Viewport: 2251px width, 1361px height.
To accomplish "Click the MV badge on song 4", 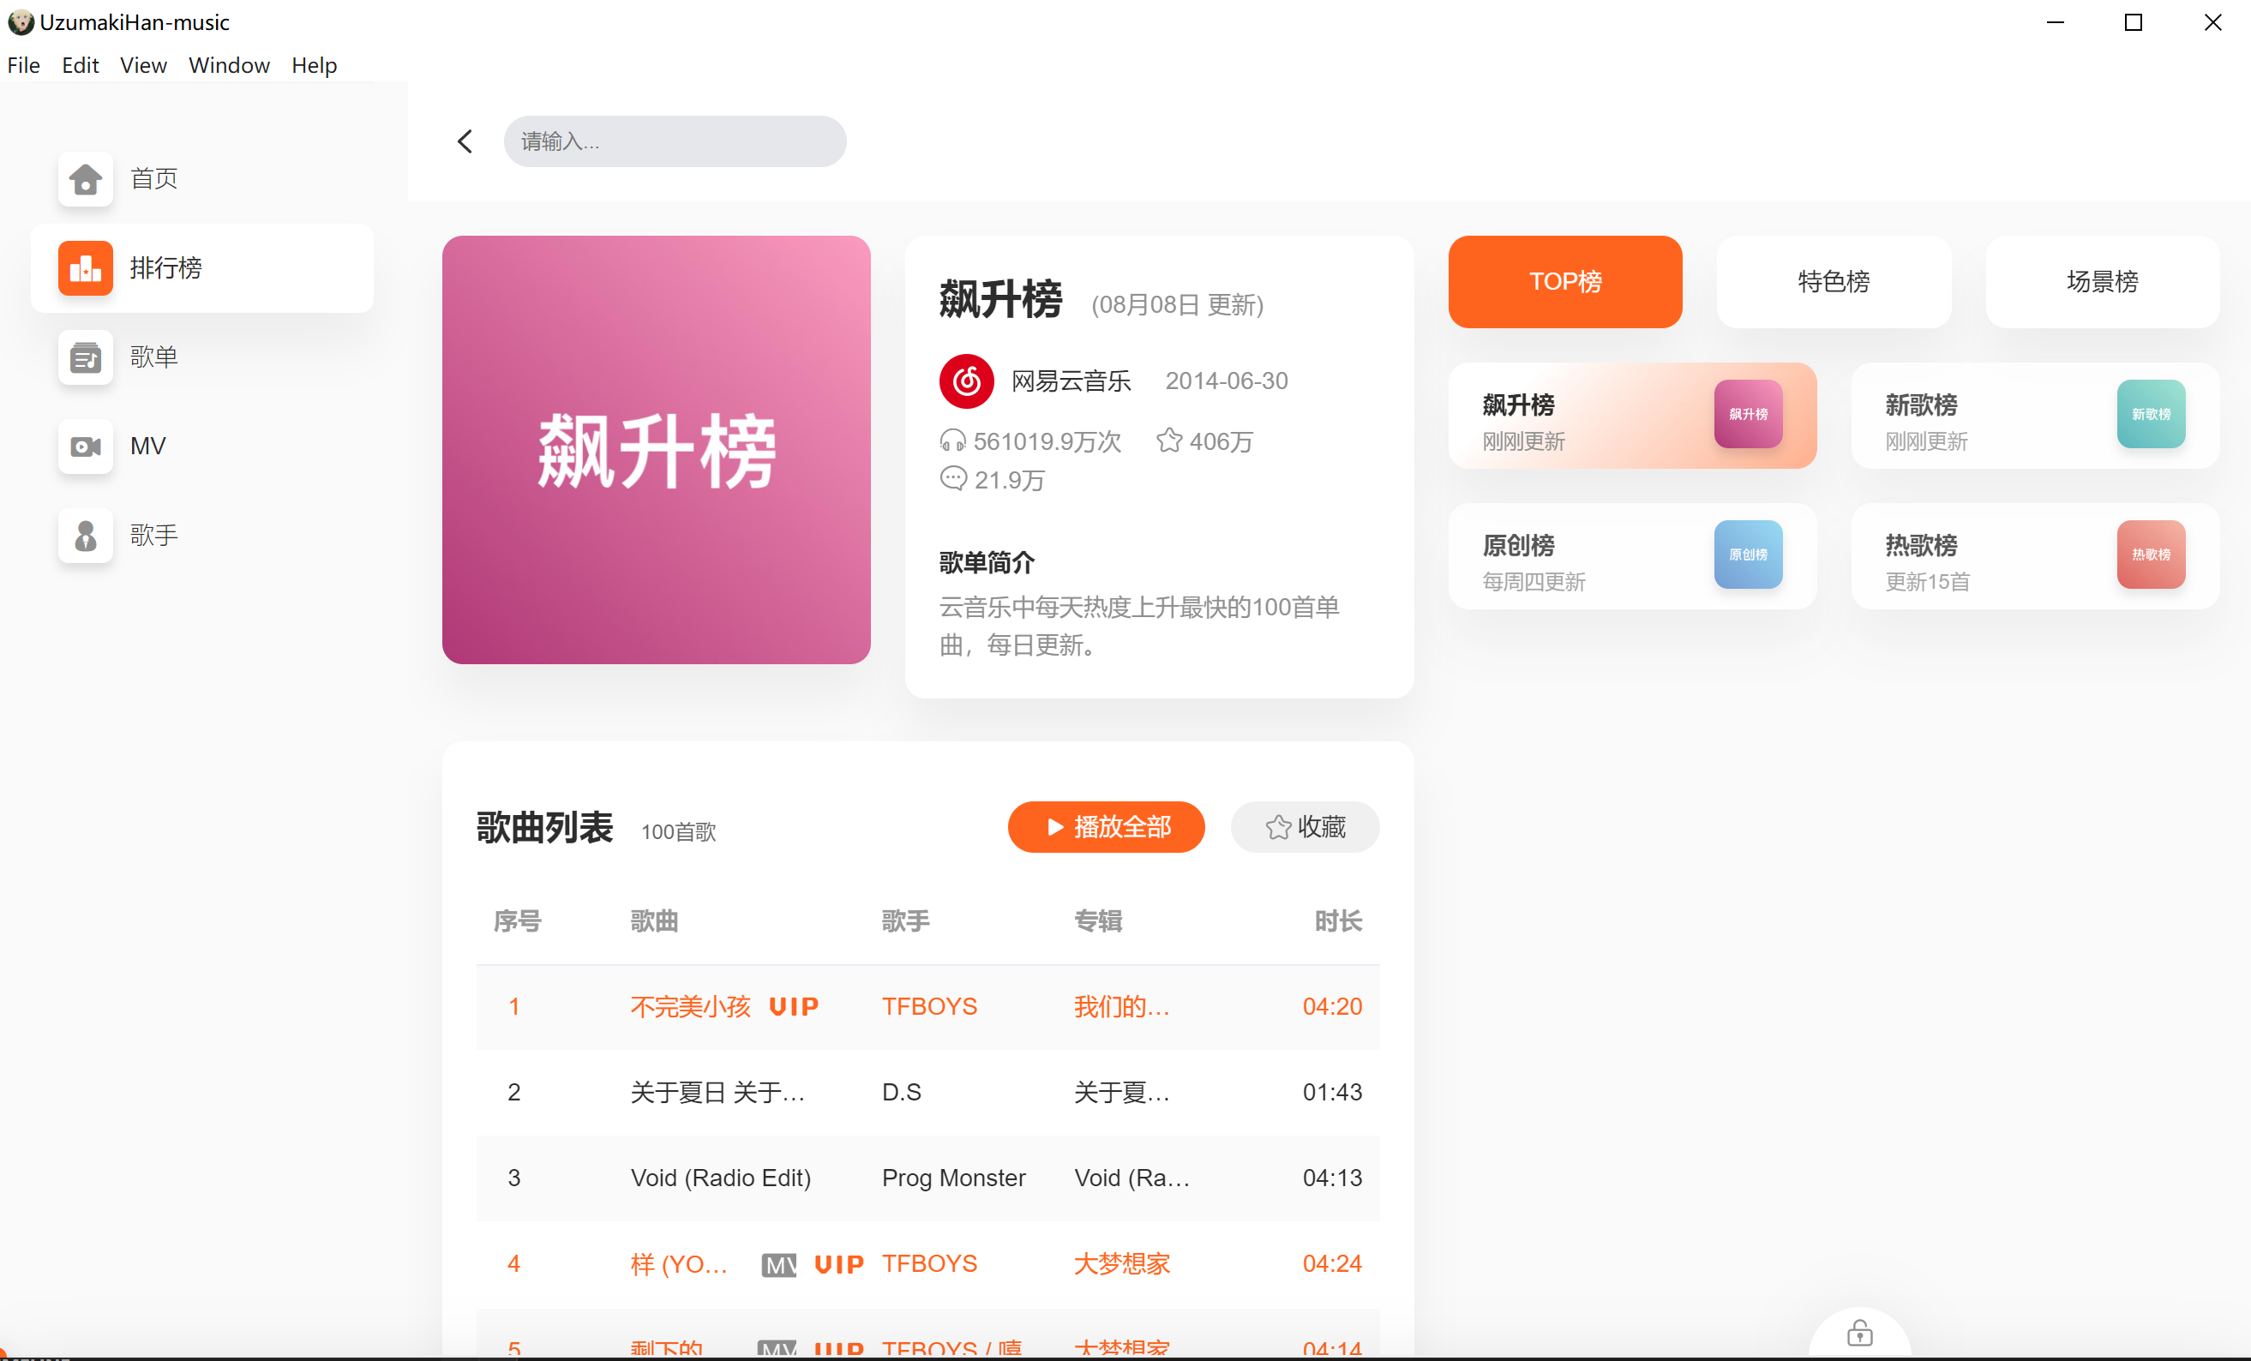I will 778,1264.
